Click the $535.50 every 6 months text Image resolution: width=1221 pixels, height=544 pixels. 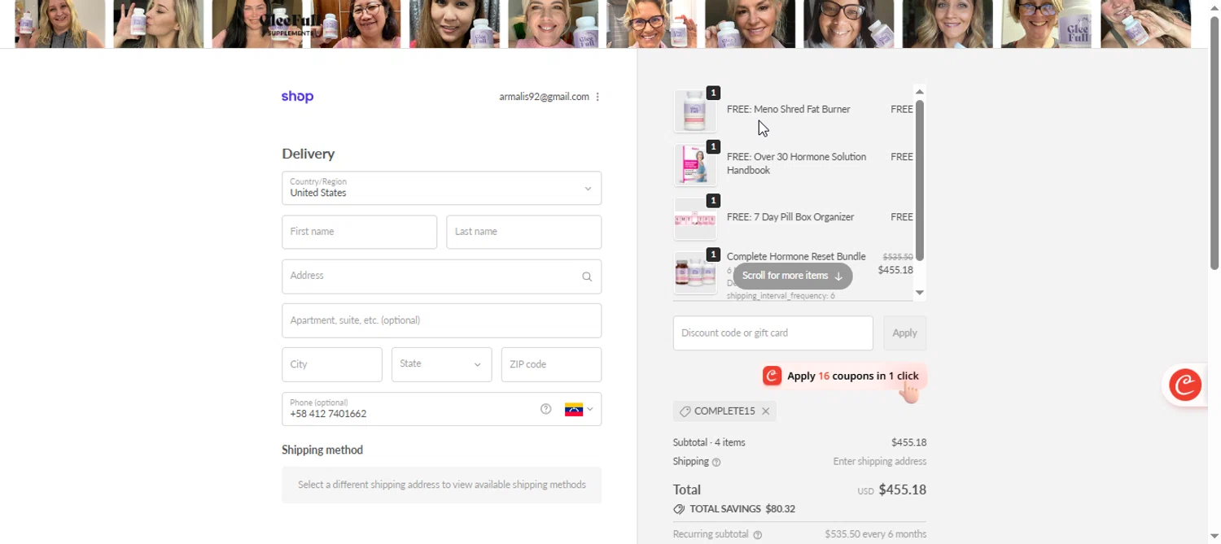[875, 535]
